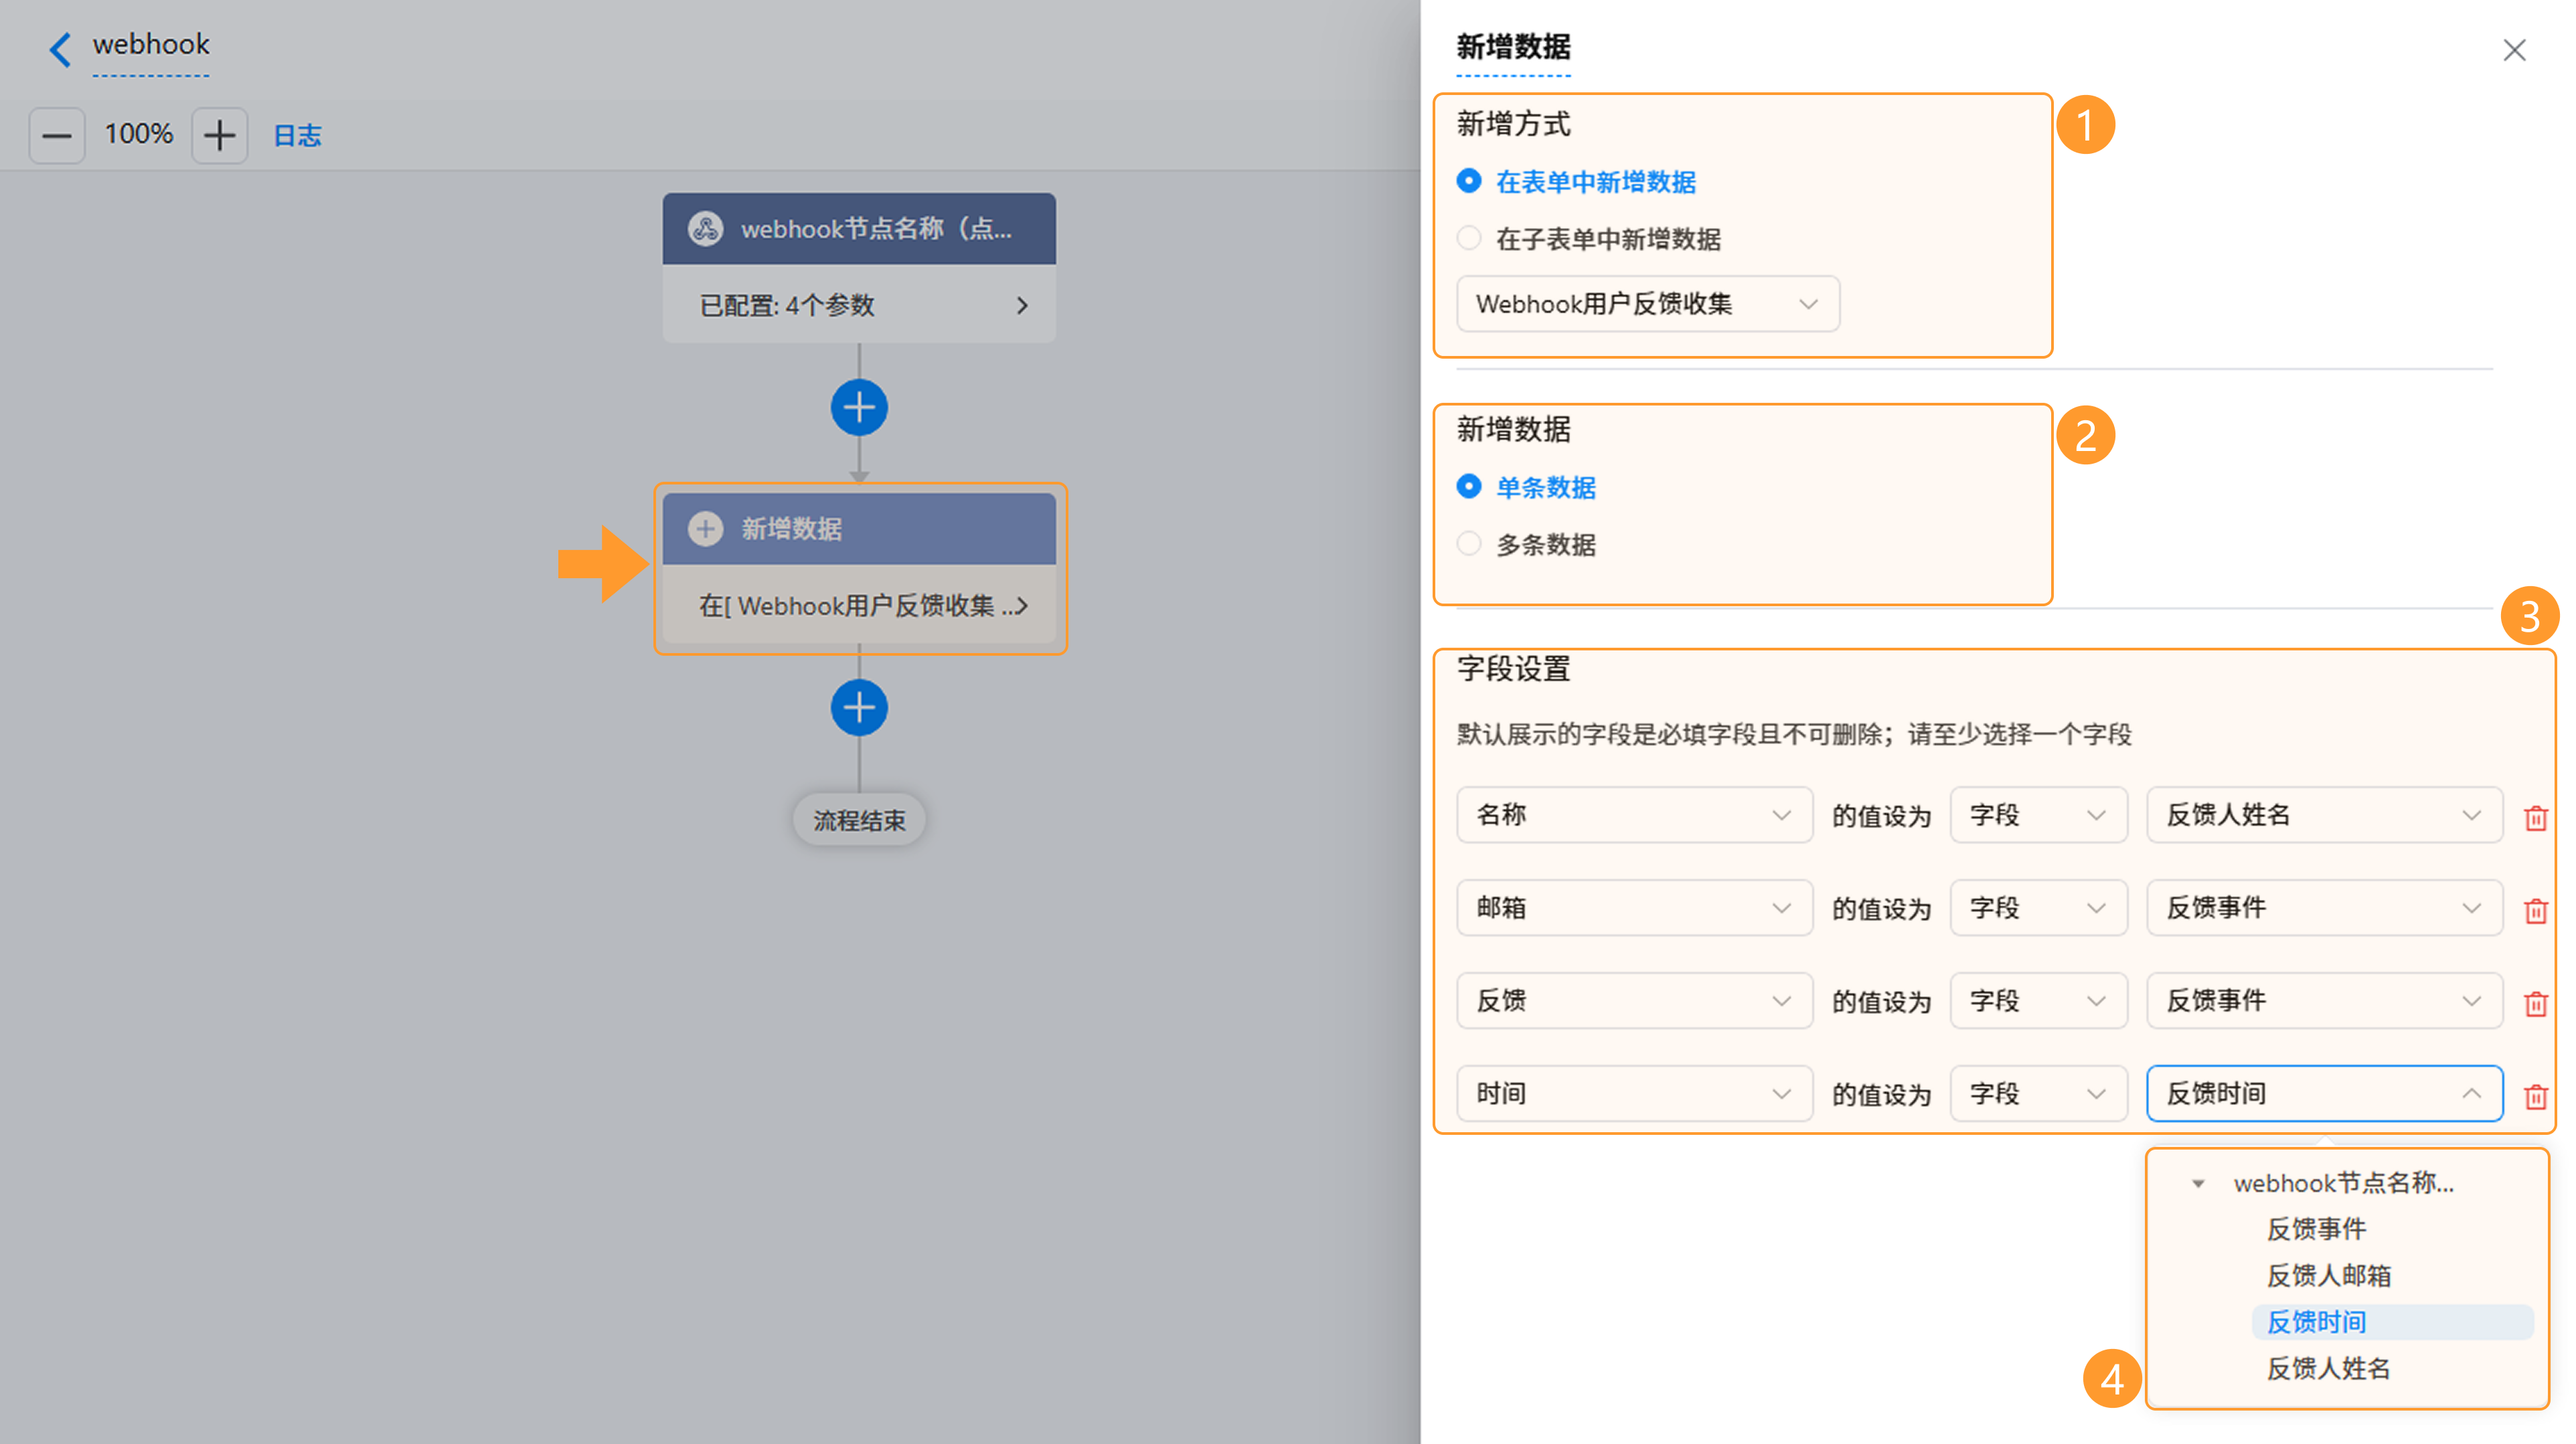Open the Webhook用户反馈收集 form dropdown
The image size is (2576, 1444).
1648,304
